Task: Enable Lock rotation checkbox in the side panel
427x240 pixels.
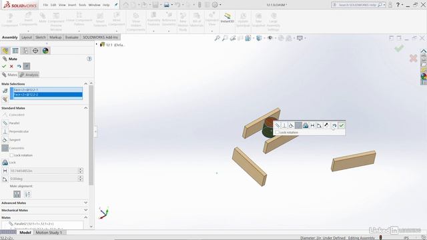Action: [x=11, y=155]
